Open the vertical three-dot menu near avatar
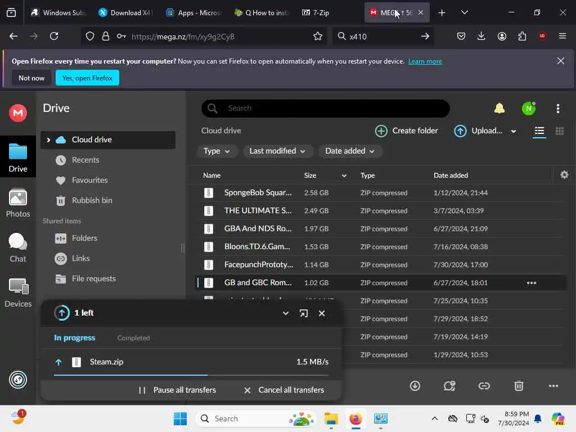The image size is (576, 432). click(x=557, y=109)
